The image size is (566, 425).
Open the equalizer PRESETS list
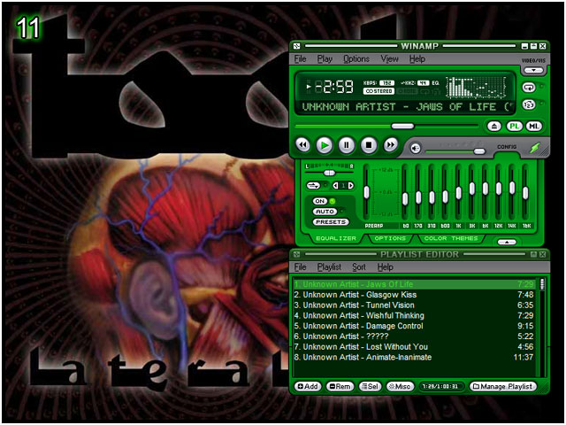[x=331, y=222]
